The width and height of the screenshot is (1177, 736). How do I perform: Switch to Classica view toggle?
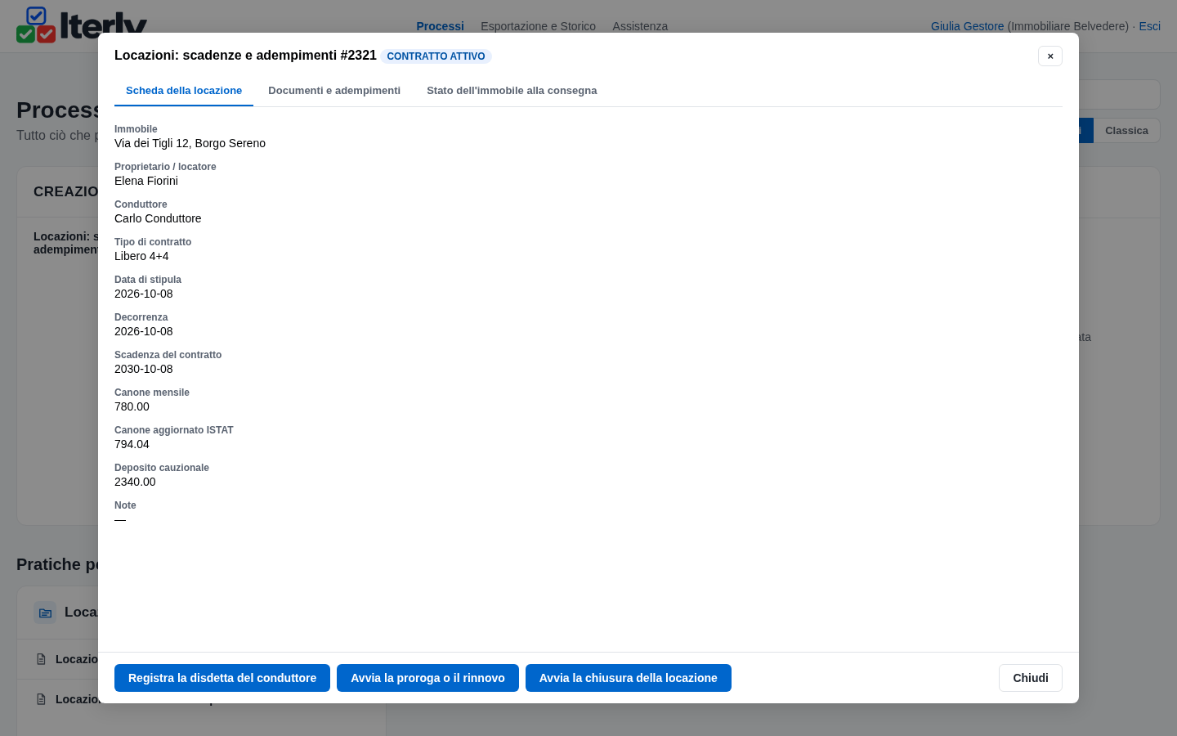(1126, 131)
